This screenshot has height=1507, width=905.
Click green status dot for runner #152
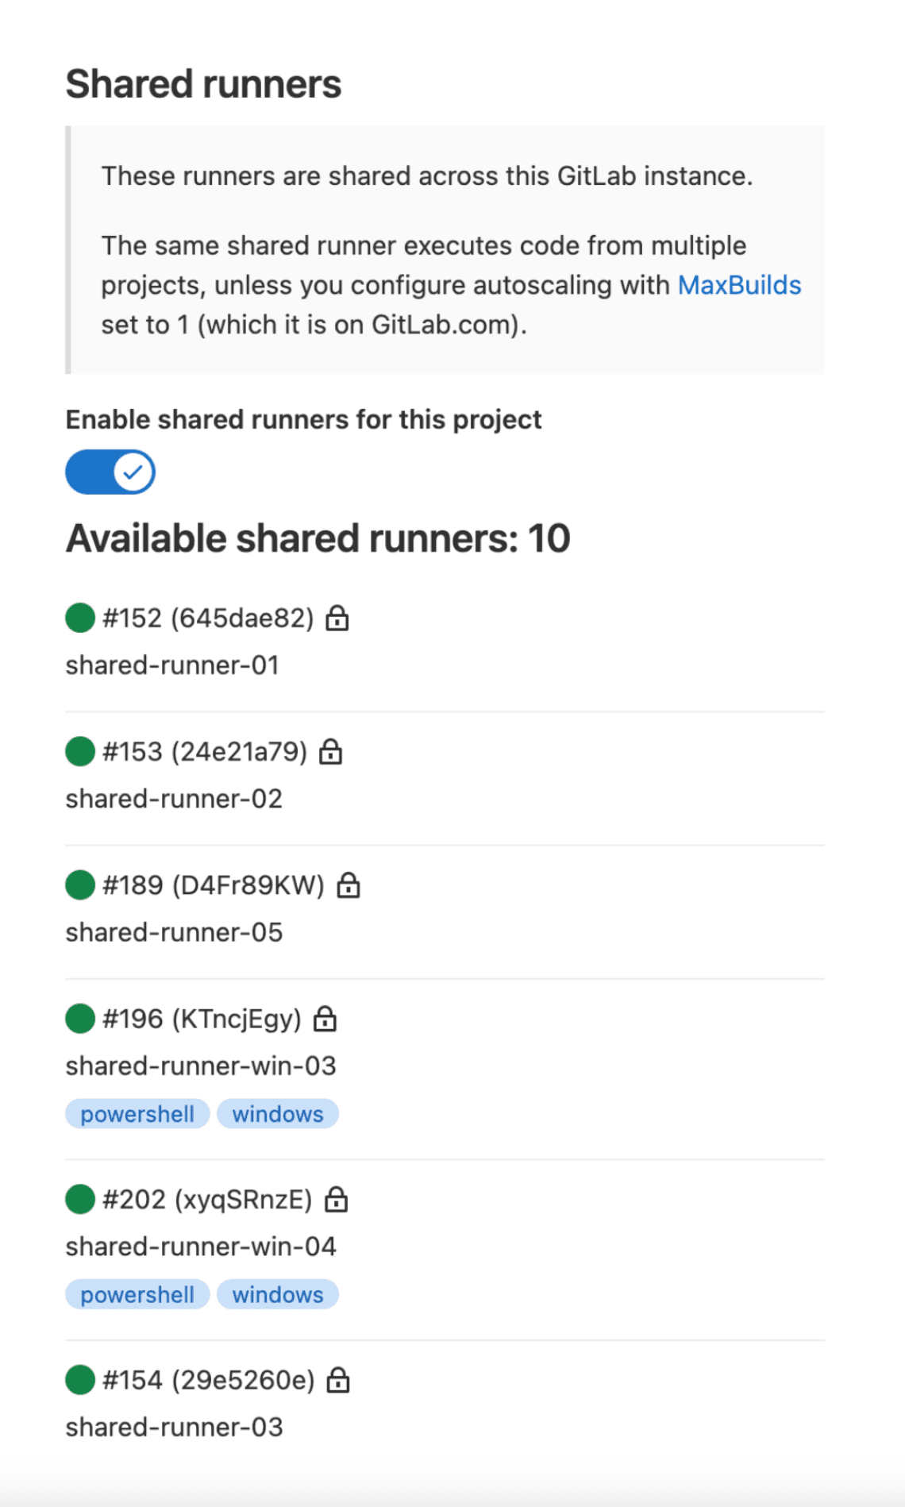tap(80, 618)
